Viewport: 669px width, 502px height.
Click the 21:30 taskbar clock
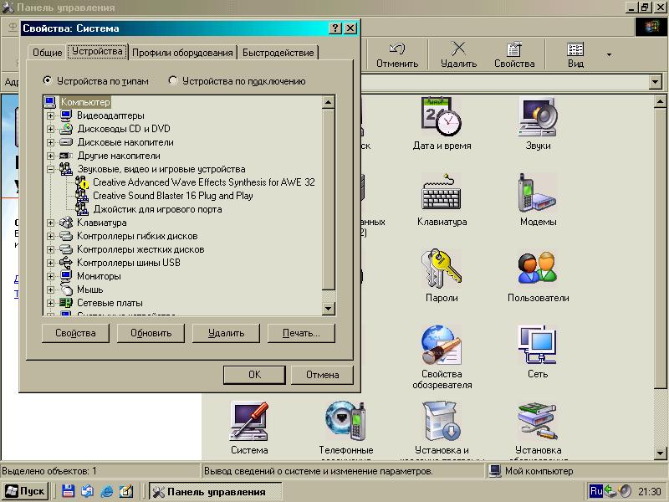coord(650,492)
